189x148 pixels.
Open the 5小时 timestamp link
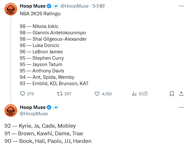click(x=99, y=6)
